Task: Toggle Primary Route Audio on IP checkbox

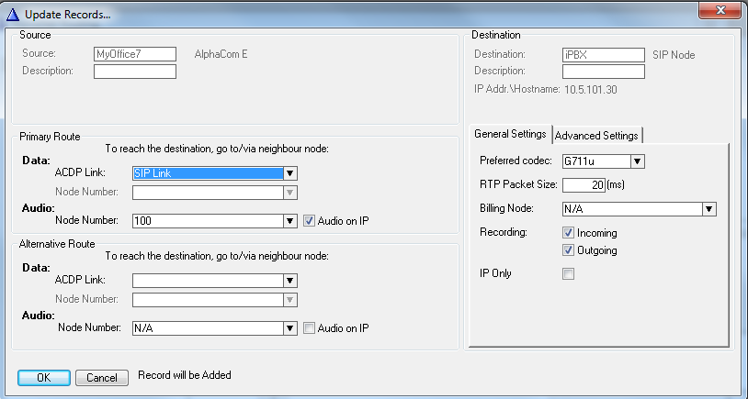Action: (310, 220)
